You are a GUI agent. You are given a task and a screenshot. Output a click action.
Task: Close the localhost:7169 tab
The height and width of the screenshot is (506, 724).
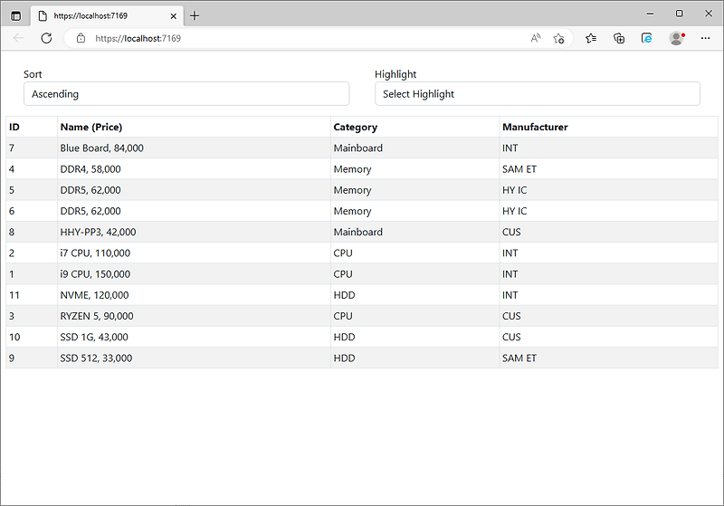[173, 16]
